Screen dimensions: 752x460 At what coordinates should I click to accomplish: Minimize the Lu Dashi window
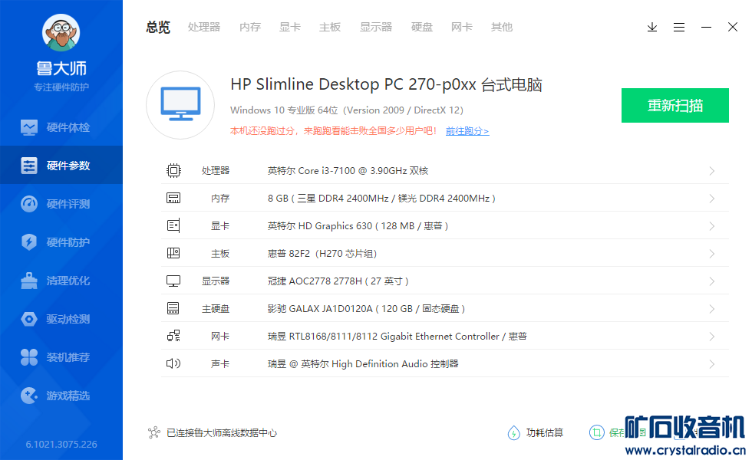[706, 28]
